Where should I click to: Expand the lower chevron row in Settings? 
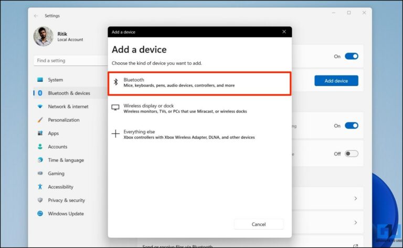pos(355,222)
